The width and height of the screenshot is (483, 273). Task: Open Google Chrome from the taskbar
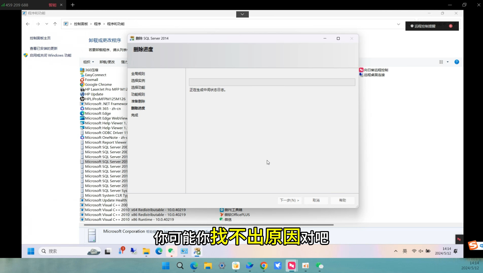(x=264, y=266)
